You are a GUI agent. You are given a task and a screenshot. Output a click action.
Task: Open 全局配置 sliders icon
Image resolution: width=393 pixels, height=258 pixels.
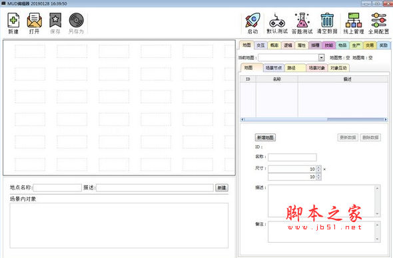378,23
